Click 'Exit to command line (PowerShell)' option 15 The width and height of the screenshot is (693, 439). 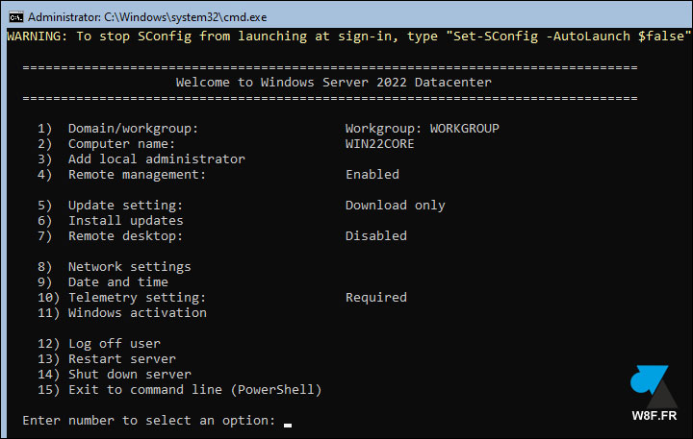[194, 390]
